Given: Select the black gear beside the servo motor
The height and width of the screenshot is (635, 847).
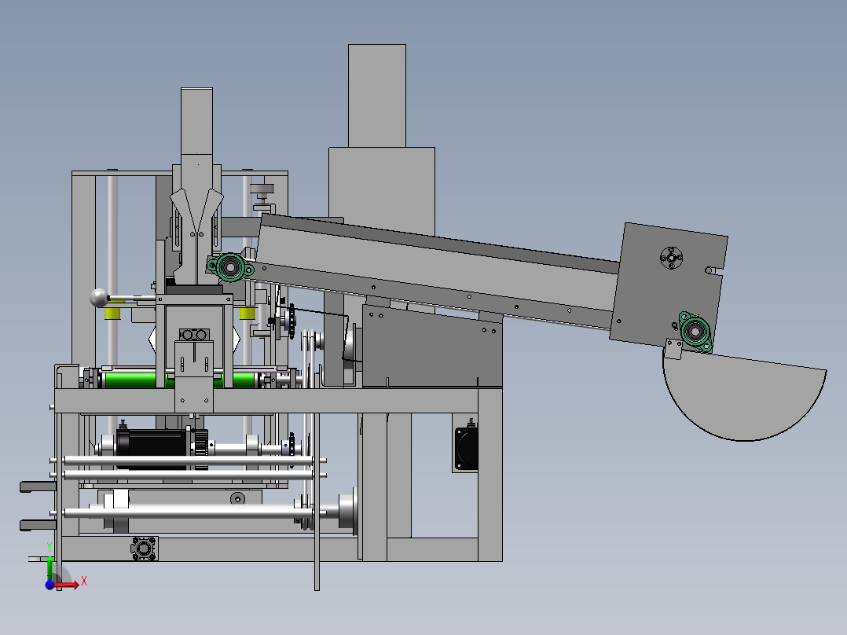Looking at the screenshot, I should (200, 449).
